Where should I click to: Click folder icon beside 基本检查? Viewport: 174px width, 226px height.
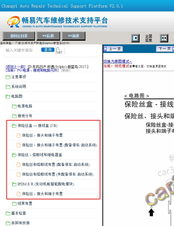point(8,213)
